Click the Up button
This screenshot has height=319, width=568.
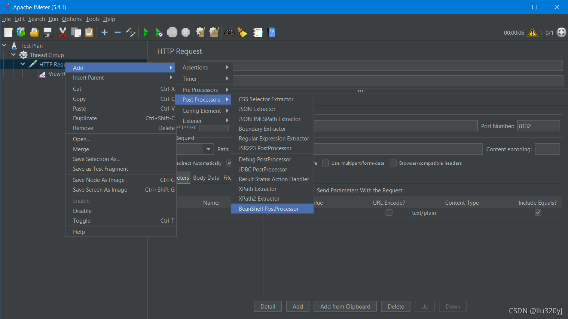tap(425, 307)
